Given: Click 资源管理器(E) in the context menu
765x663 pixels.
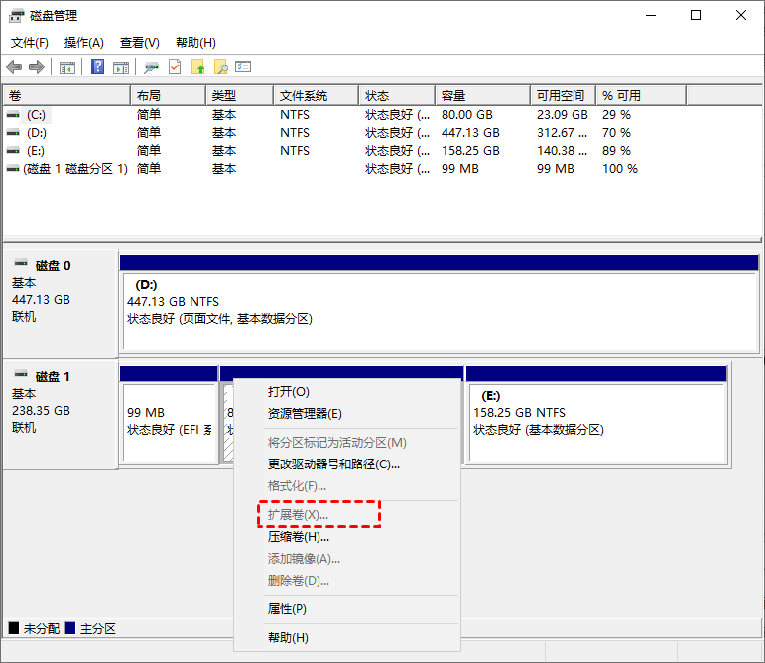Looking at the screenshot, I should pos(305,414).
